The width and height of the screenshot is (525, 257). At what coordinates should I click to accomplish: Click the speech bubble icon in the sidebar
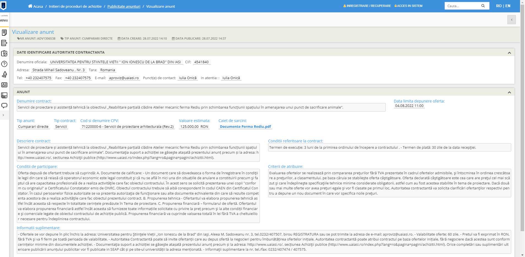pos(4,106)
